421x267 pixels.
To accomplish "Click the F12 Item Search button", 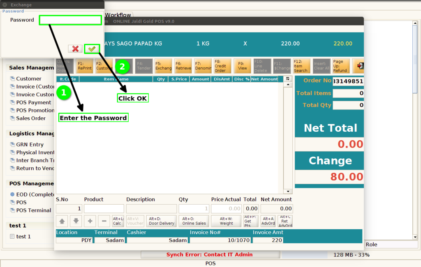I will click(301, 66).
